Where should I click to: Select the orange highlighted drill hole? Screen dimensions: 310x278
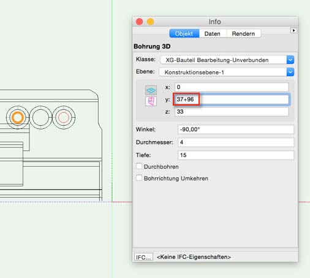coord(18,117)
